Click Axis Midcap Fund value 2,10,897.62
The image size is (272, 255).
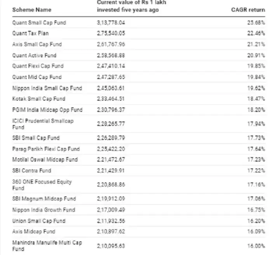[x=111, y=231]
